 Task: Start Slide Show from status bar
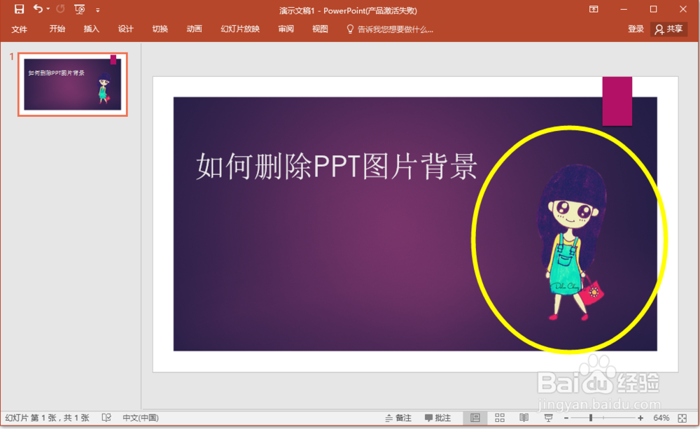click(547, 417)
